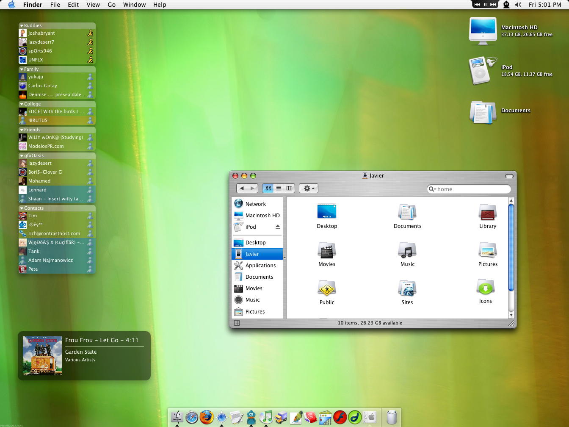Switch Finder window to icon view

268,188
